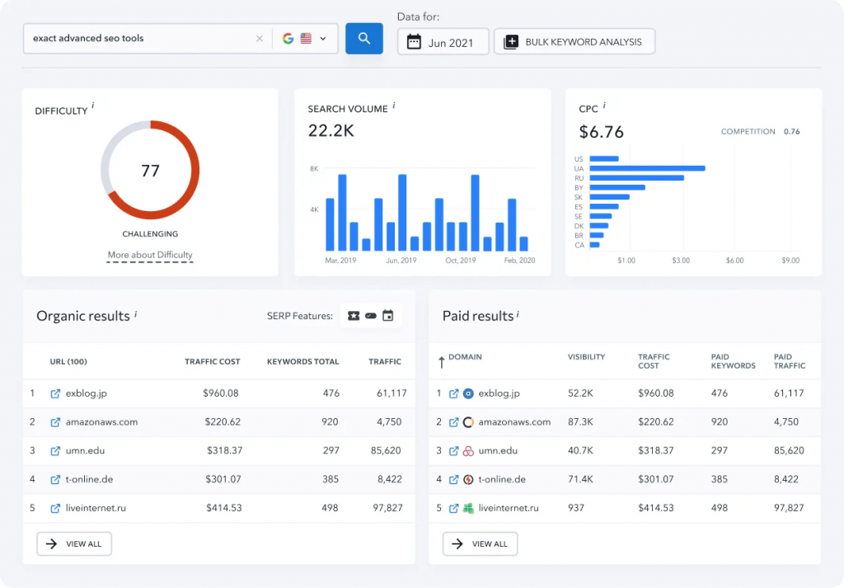844x588 pixels.
Task: Open the country flag dropdown
Action: pos(312,38)
